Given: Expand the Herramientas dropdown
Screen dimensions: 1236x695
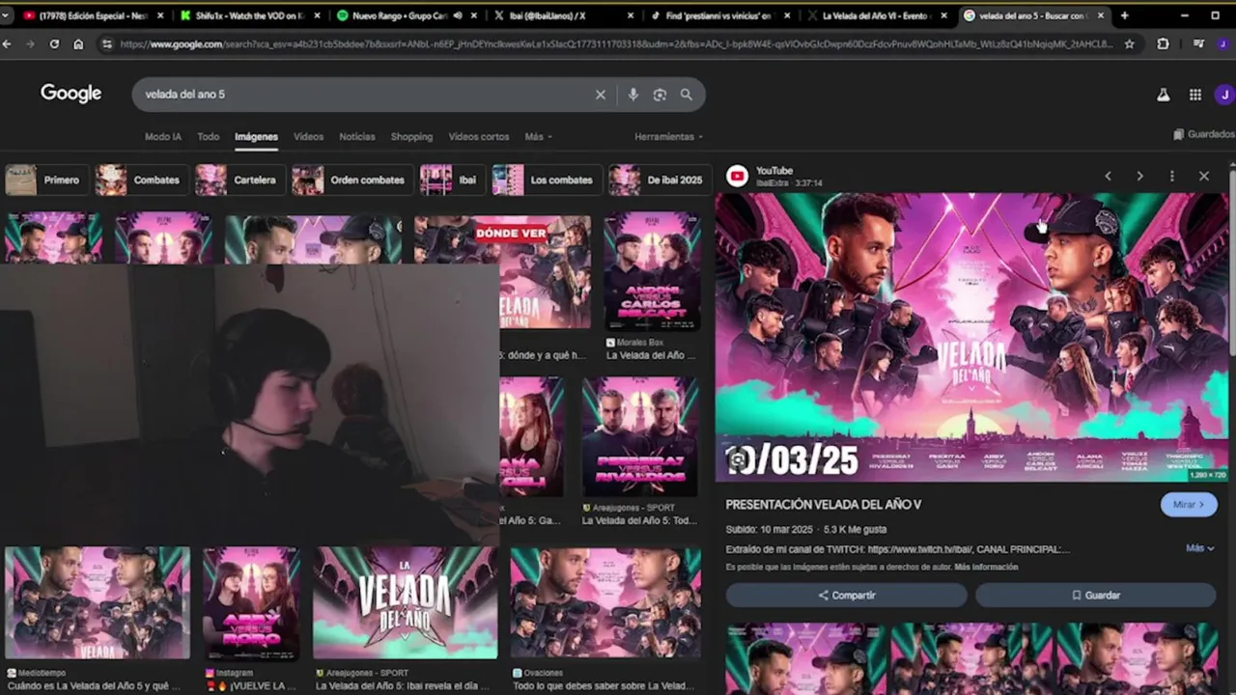Looking at the screenshot, I should pyautogui.click(x=668, y=137).
